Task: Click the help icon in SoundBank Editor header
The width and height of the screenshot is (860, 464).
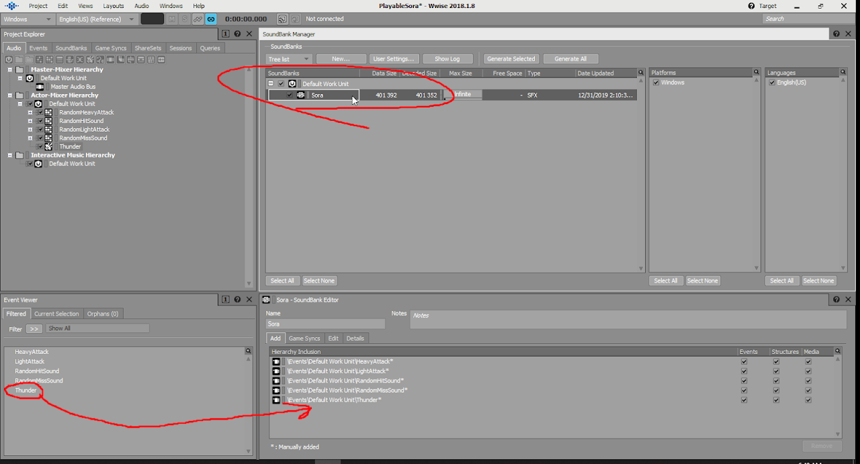Action: click(836, 299)
